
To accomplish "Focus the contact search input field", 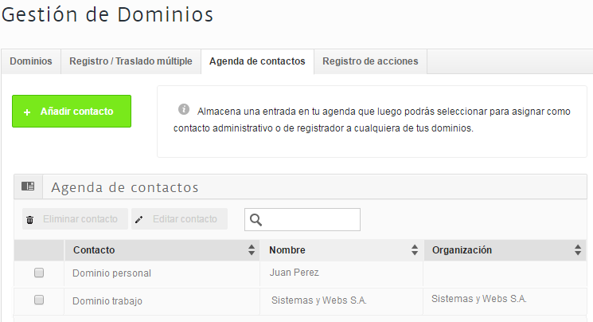I will [x=302, y=220].
